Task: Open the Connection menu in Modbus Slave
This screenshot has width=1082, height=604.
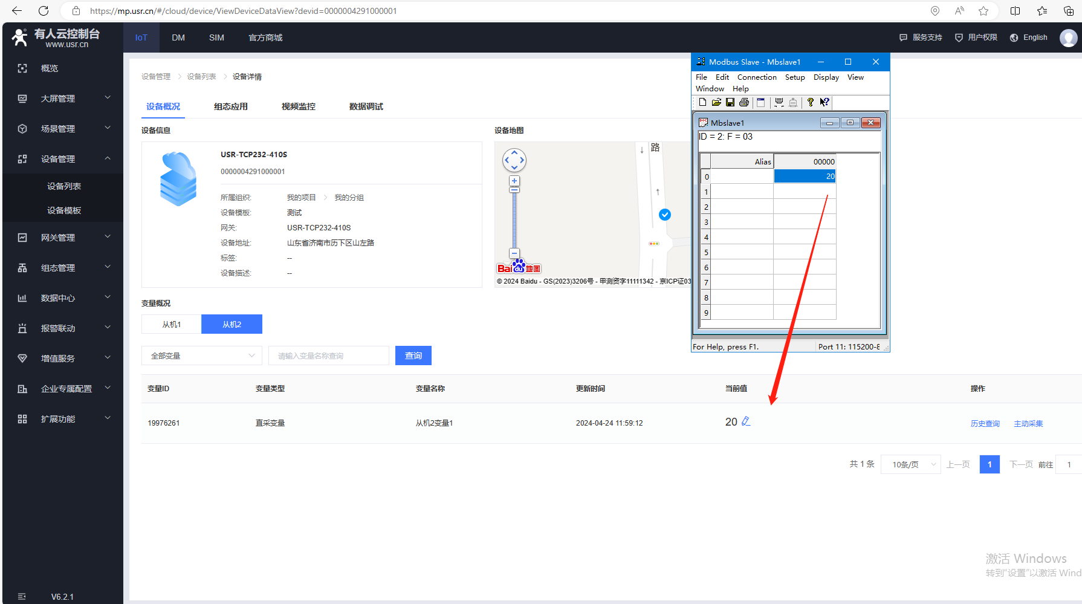Action: click(x=756, y=77)
